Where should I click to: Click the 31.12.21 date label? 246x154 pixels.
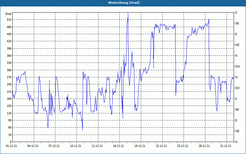point(226,146)
